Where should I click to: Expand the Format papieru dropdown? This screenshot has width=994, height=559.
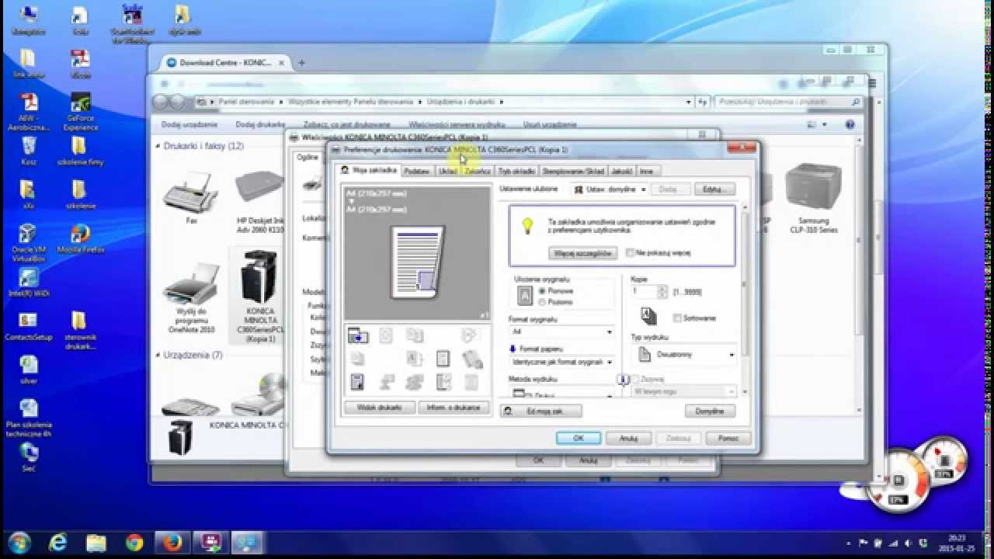tap(561, 362)
